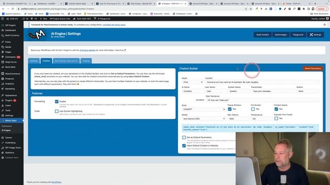Open Multi Currency in the sidebar
Viewport: 330px width, 185px height.
11,35
